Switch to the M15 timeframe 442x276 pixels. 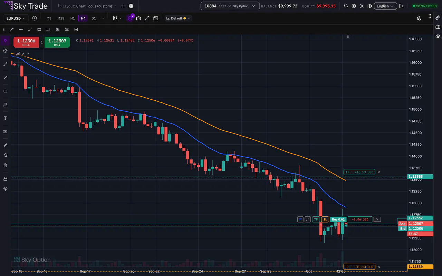61,18
